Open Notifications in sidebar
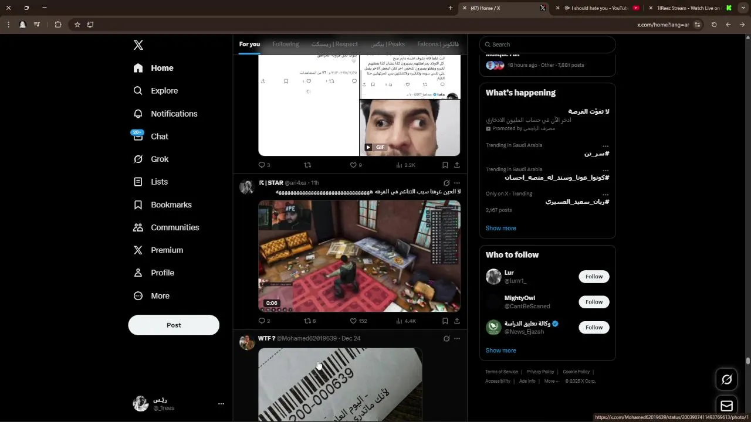The image size is (751, 422). pyautogui.click(x=165, y=114)
